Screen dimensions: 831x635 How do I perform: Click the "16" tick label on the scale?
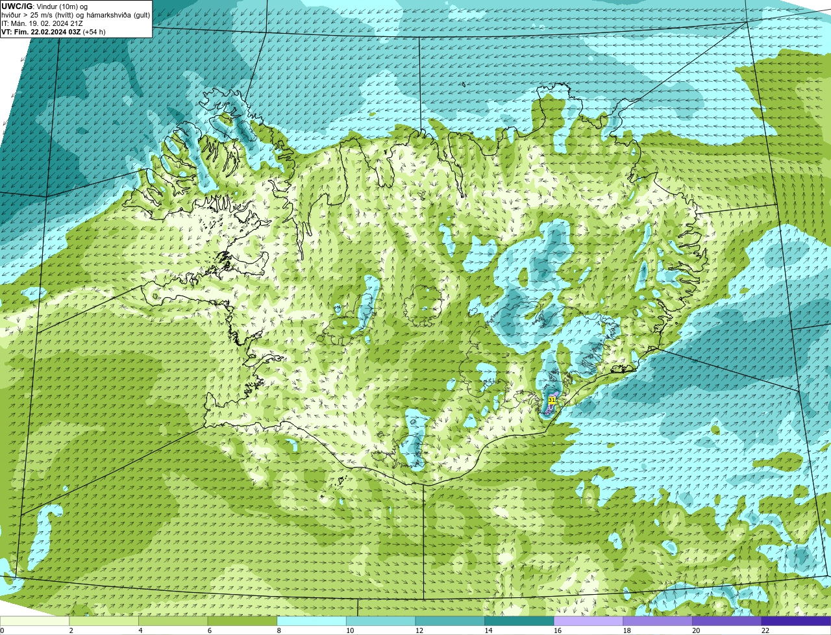tap(558, 630)
